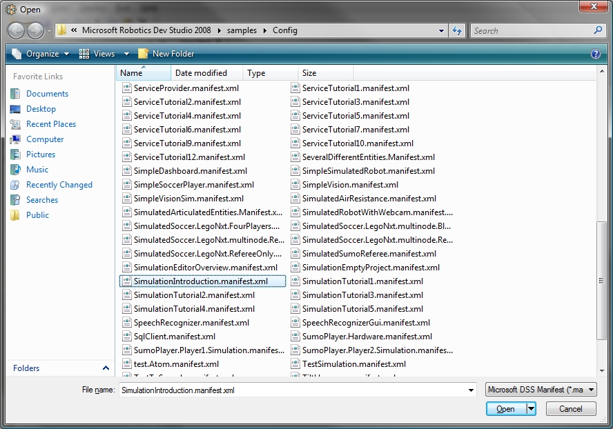Click the Searches icon in Favorite Links

[15, 200]
